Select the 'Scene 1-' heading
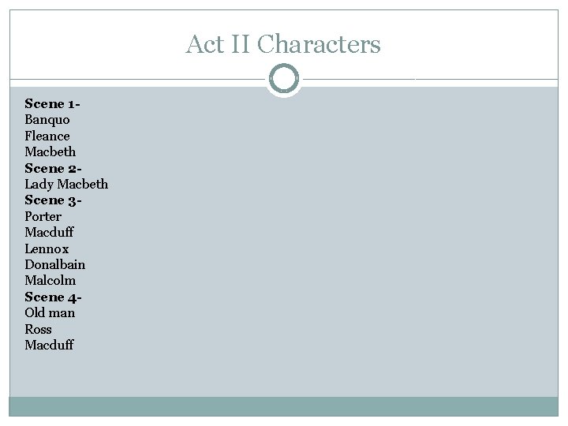 coord(52,104)
